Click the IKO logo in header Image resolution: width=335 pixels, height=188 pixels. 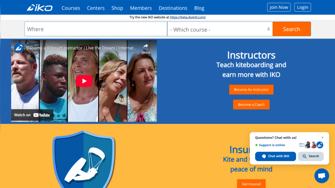pos(40,8)
